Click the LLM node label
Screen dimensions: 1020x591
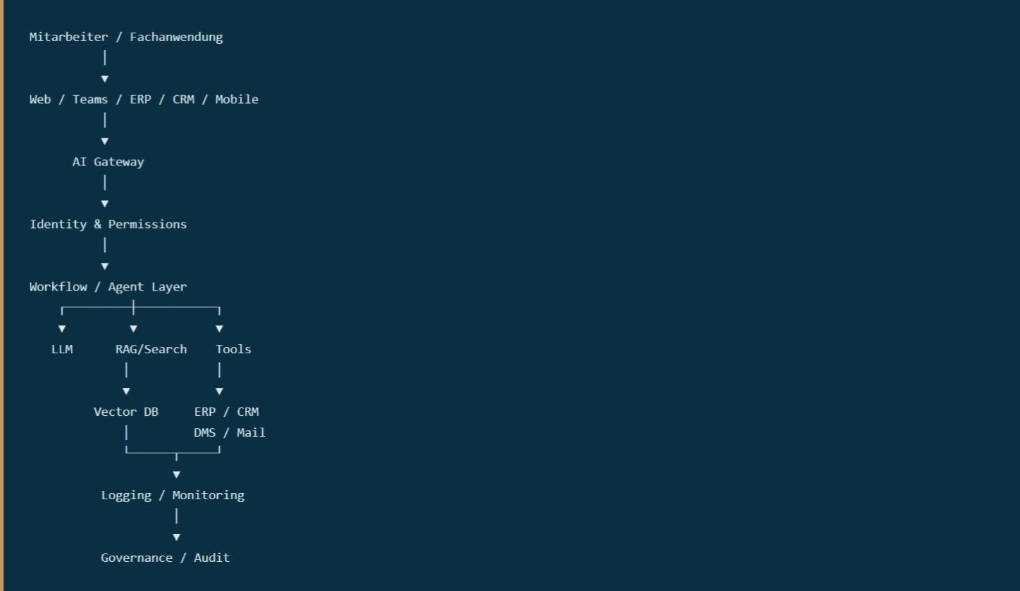point(62,349)
